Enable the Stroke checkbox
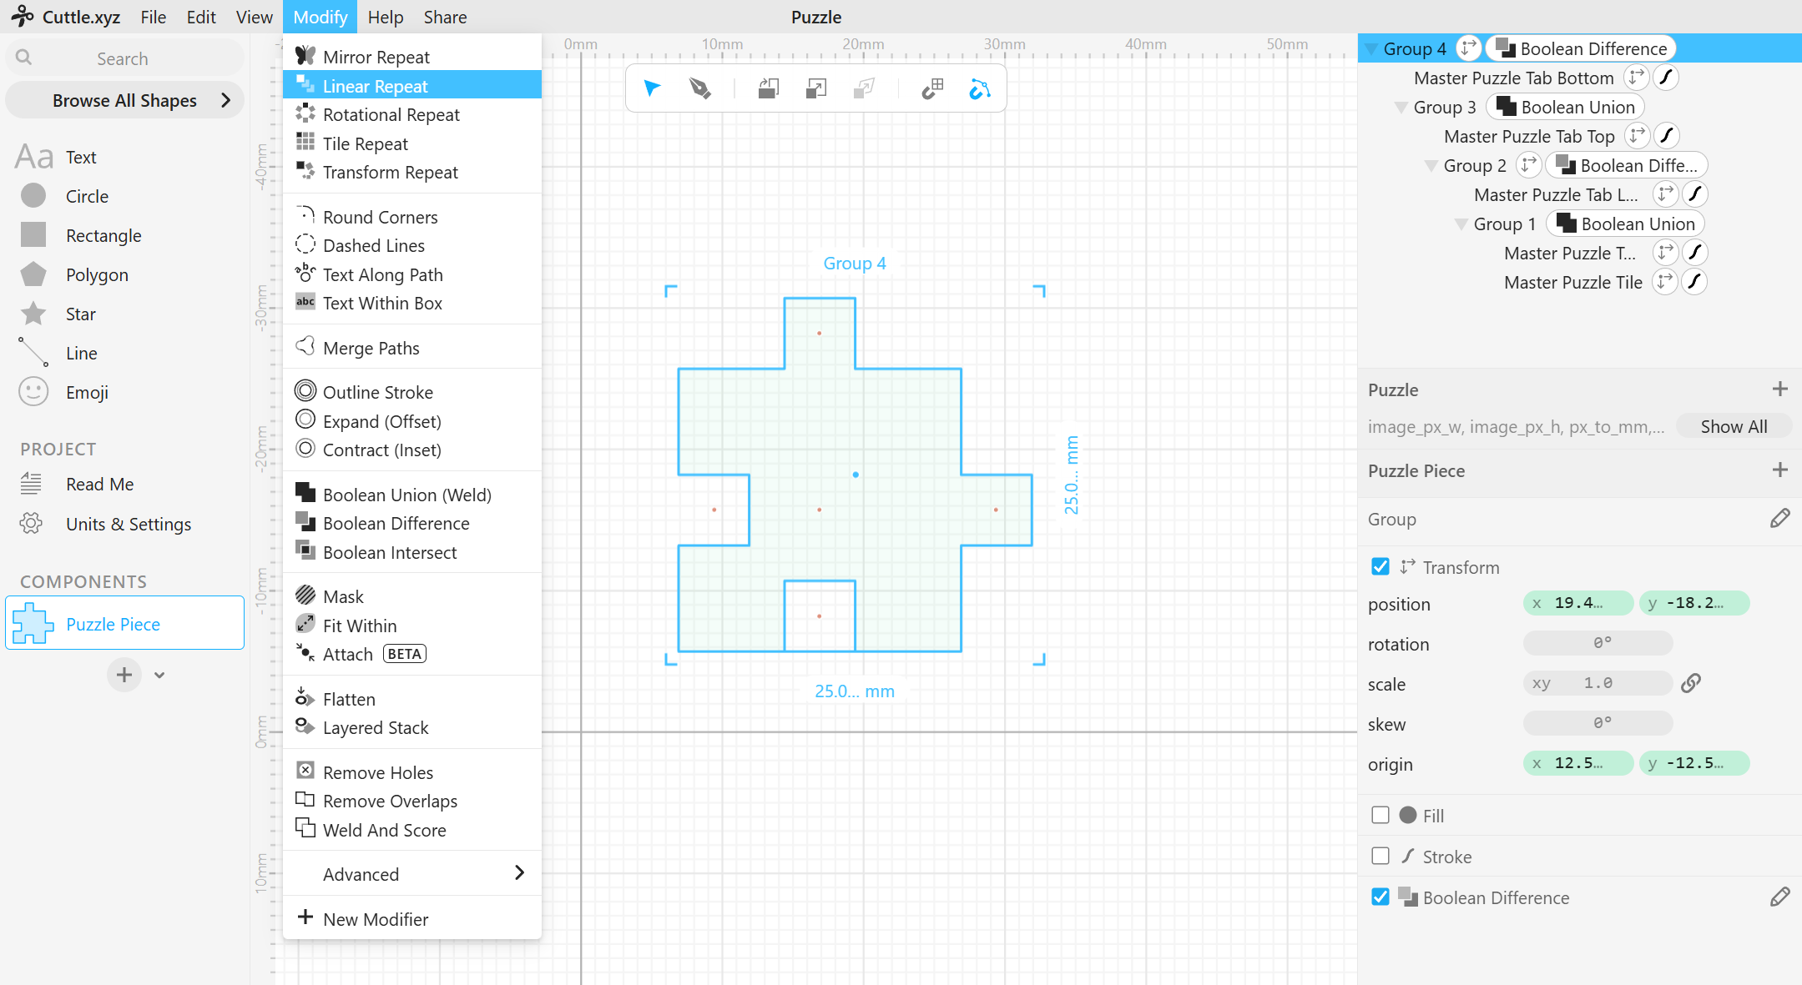 (1381, 856)
